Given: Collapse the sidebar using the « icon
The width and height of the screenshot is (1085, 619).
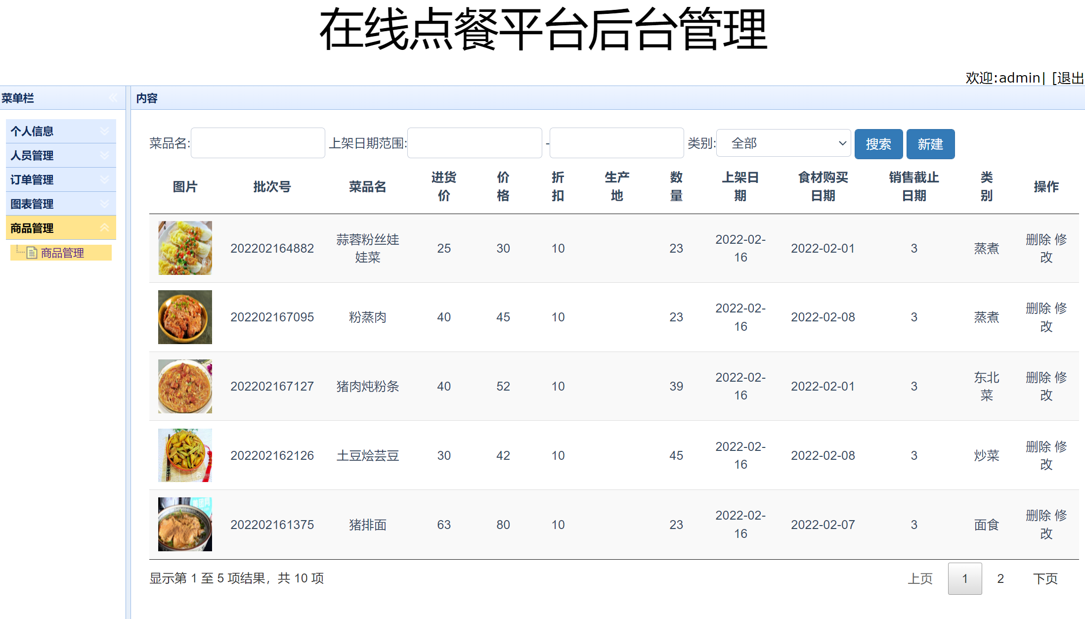Looking at the screenshot, I should click(114, 98).
